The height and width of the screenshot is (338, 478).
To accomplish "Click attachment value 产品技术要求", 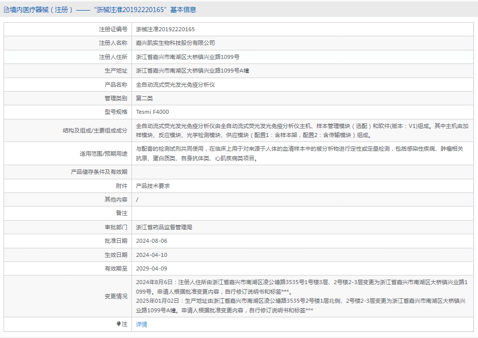I will click(153, 186).
